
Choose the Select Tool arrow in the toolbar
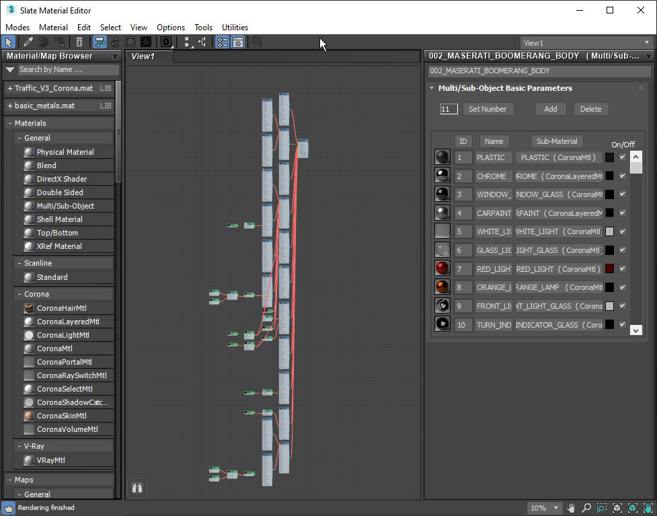pyautogui.click(x=8, y=42)
